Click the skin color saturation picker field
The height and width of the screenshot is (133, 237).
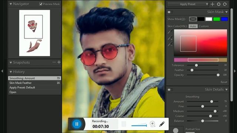pyautogui.click(x=201, y=43)
